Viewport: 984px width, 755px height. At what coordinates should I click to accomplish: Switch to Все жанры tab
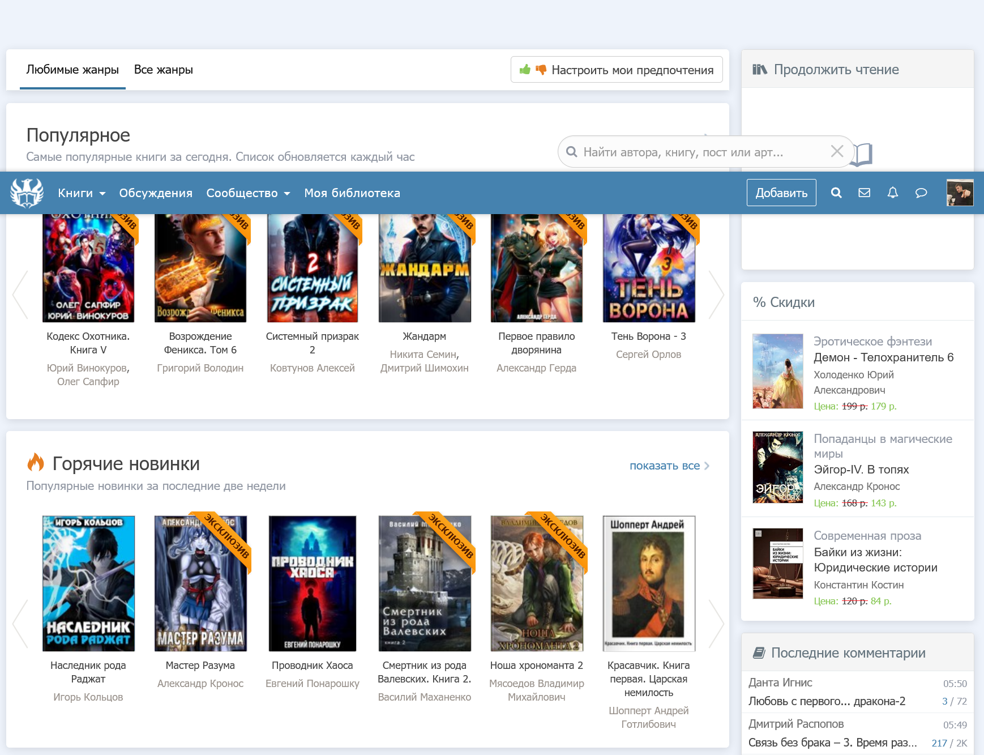(164, 70)
